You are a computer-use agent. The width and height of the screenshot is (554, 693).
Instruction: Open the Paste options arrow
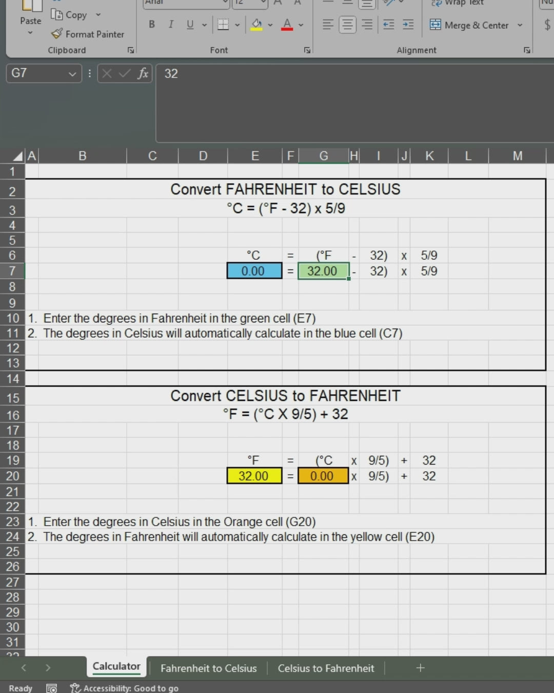[x=30, y=33]
